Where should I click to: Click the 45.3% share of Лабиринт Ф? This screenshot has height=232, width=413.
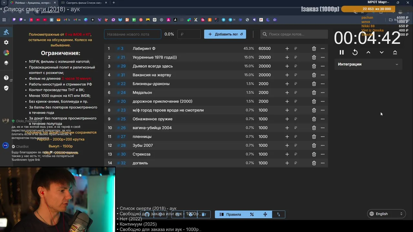click(248, 48)
